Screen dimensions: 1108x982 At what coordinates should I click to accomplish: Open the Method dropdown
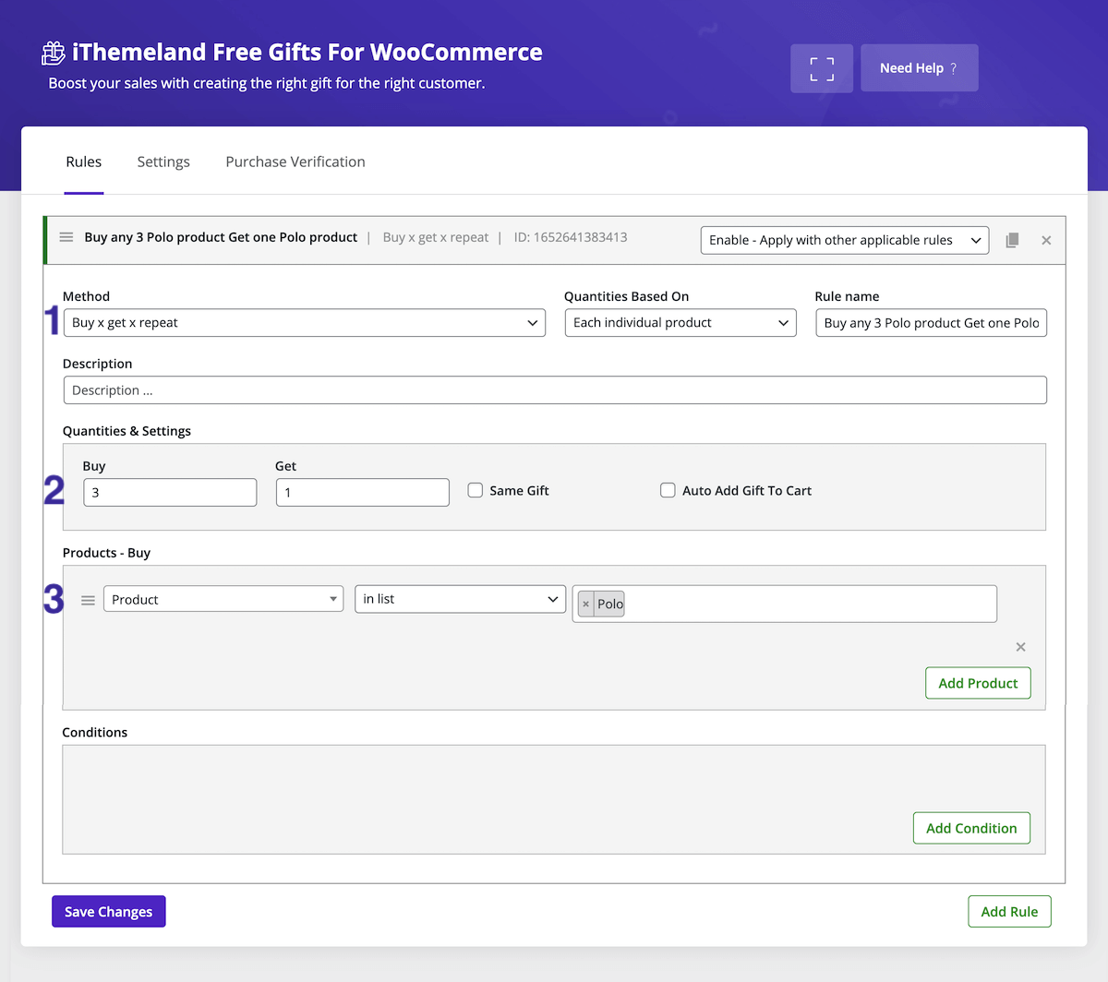pyautogui.click(x=305, y=323)
